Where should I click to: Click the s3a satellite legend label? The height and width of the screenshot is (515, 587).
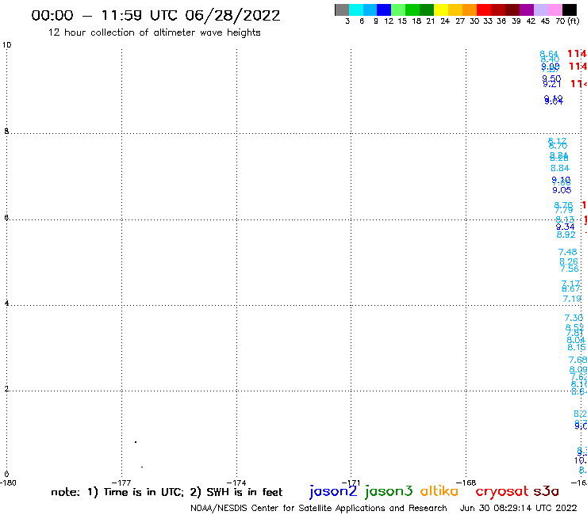pyautogui.click(x=546, y=491)
